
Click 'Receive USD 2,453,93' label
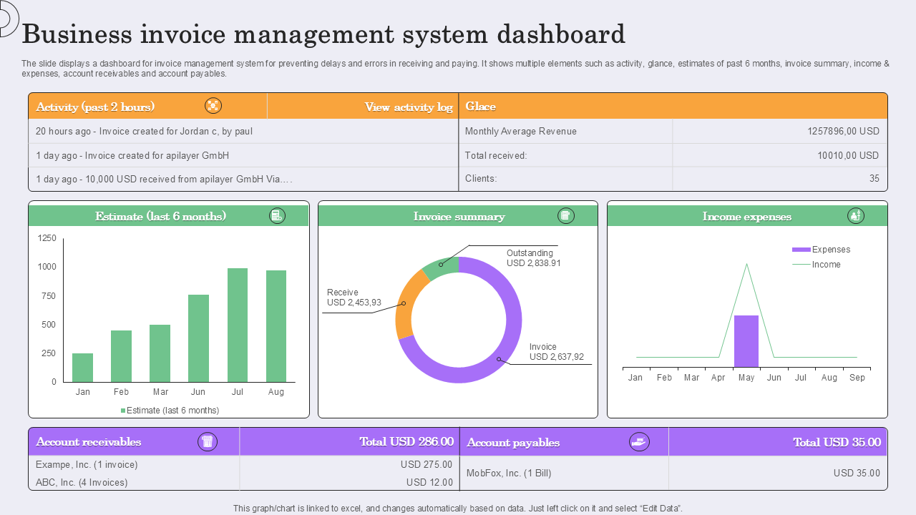point(354,298)
